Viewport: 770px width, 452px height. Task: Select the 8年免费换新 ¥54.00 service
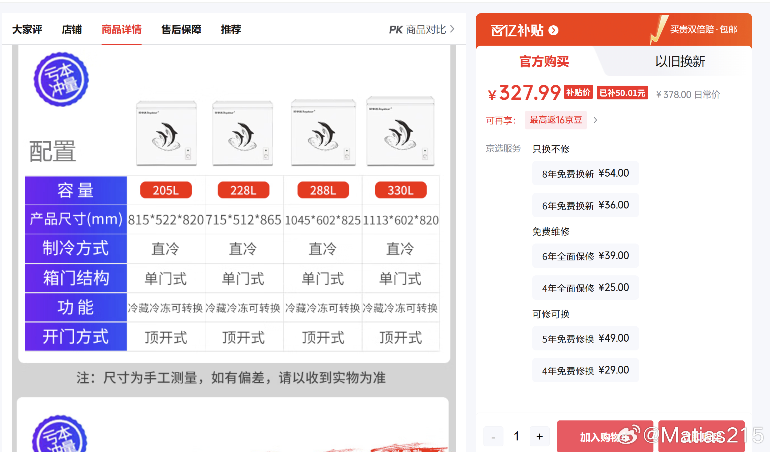(585, 173)
